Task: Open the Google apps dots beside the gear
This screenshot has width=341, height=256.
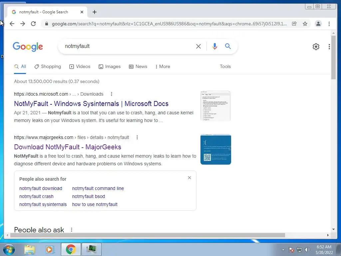Action: click(x=329, y=46)
